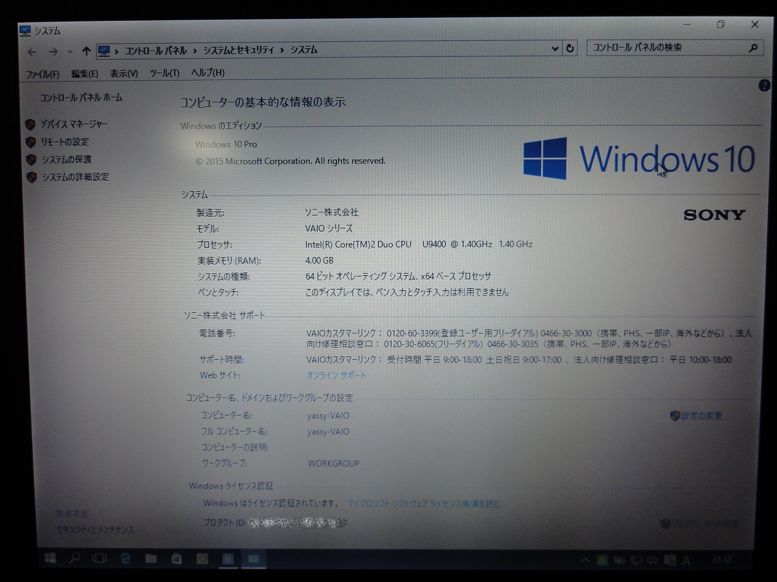Click the installed RAM value 4.00 GB
The image size is (777, 582).
click(320, 260)
